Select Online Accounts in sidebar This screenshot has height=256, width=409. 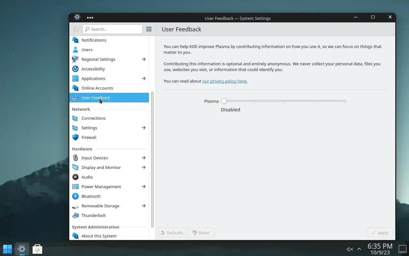(x=109, y=88)
